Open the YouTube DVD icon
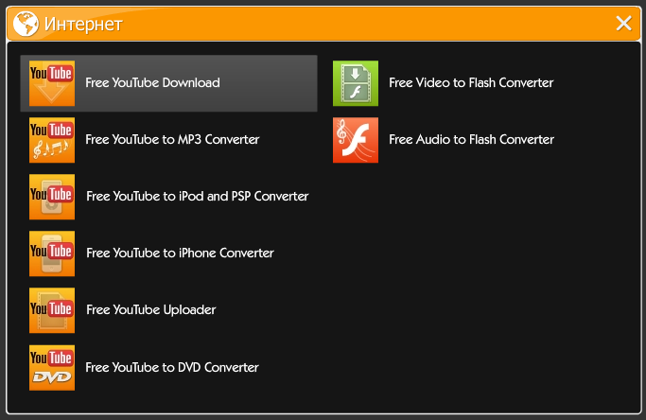Image resolution: width=646 pixels, height=420 pixels. 52,368
